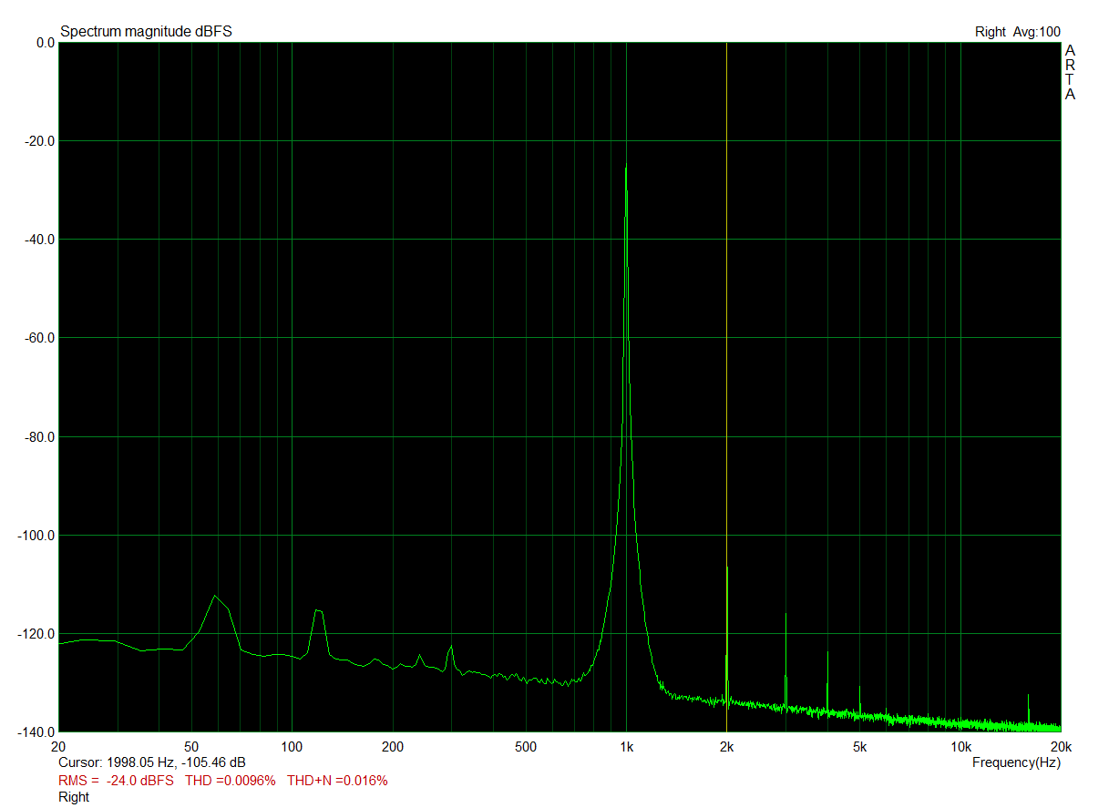The image size is (1119, 808).
Task: Click the 60 Hz hum peak
Action: click(215, 596)
